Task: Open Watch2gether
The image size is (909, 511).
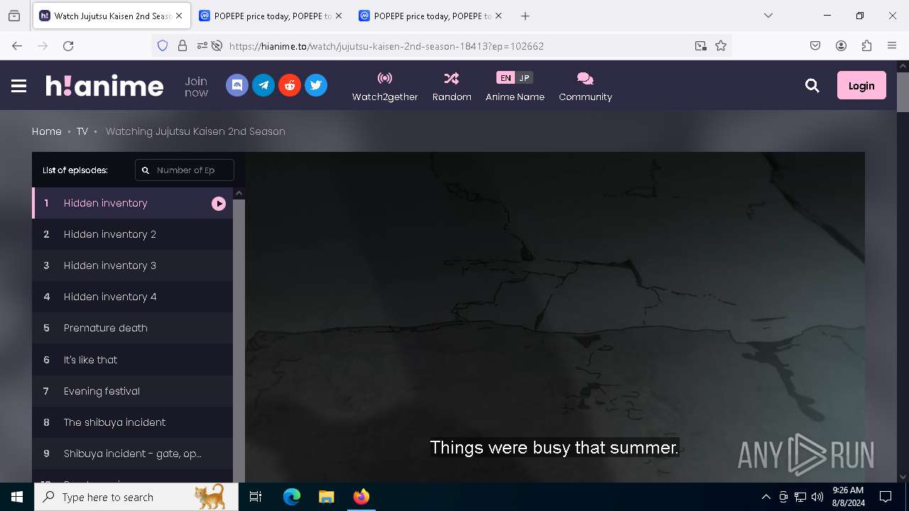Action: point(385,87)
